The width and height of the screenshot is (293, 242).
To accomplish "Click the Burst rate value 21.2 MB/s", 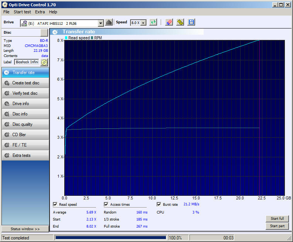I will click(191, 204).
